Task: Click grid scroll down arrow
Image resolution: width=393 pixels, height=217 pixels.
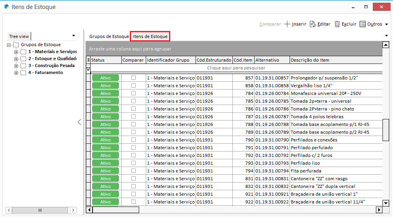Action: (x=386, y=203)
